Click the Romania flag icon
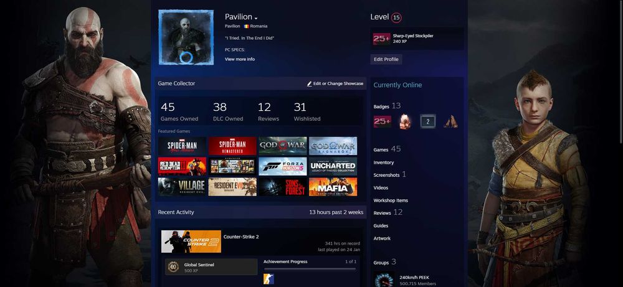623x287 pixels. [246, 26]
